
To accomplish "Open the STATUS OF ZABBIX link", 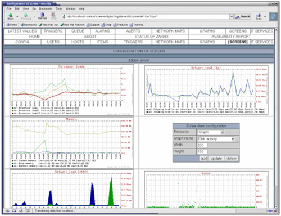I will 152,37.
